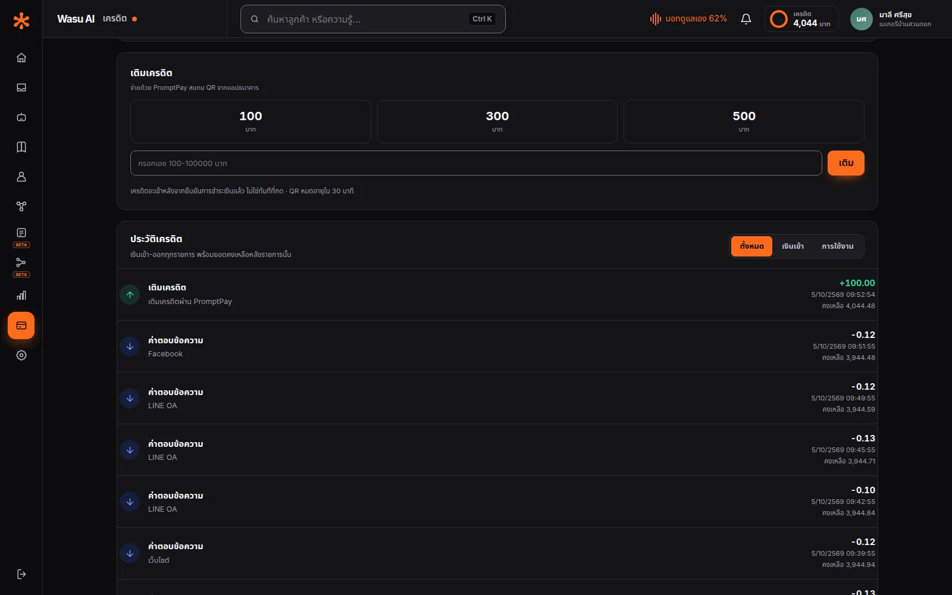Click the down-arrow icon on the Facebook row
952x595 pixels.
pyautogui.click(x=130, y=346)
